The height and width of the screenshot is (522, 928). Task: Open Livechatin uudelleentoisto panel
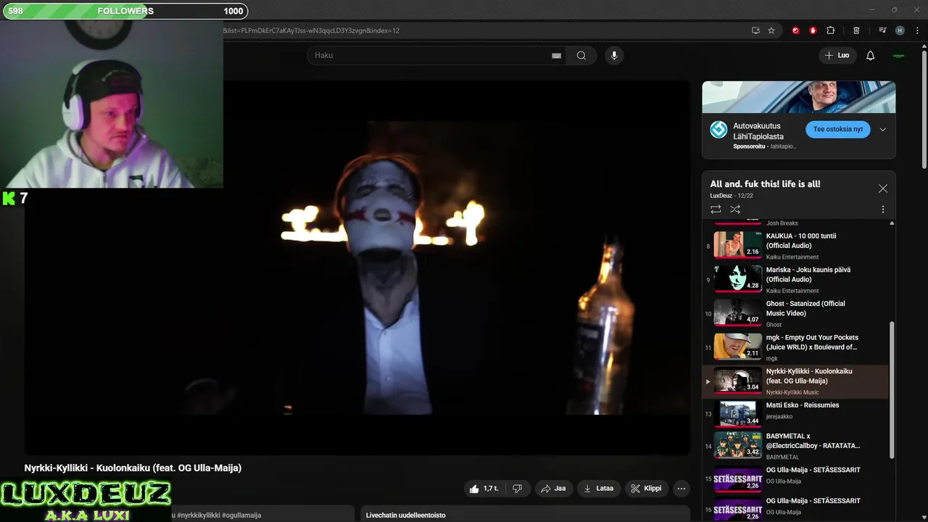525,514
